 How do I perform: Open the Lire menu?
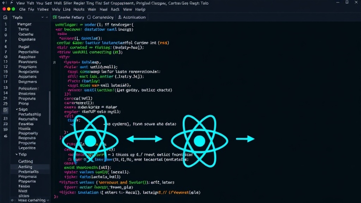67,10
